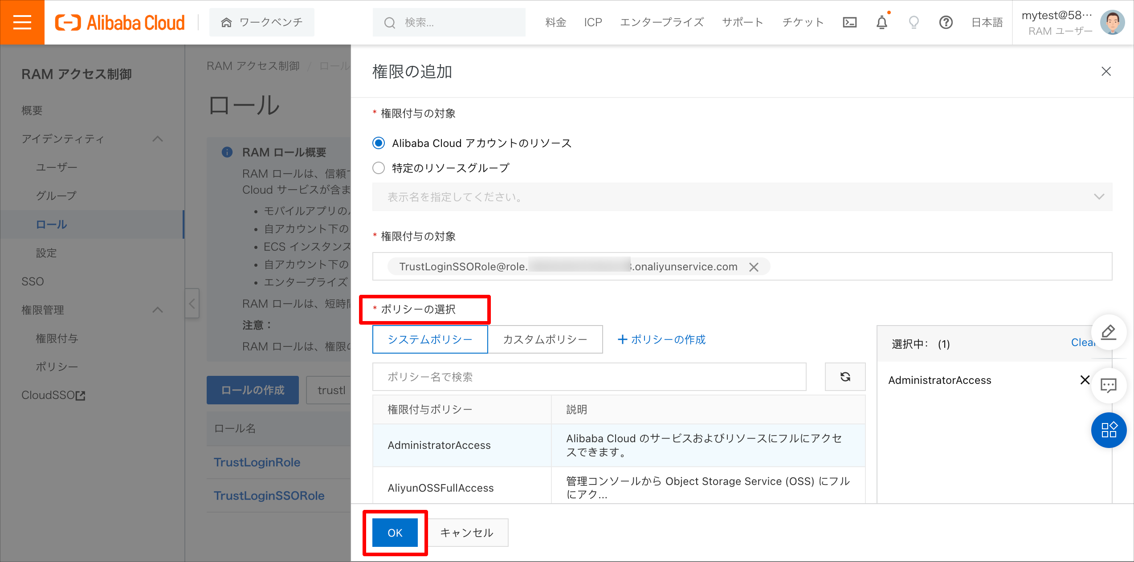Open the 料金 menu
Screen dimensions: 1134x562
coord(555,22)
